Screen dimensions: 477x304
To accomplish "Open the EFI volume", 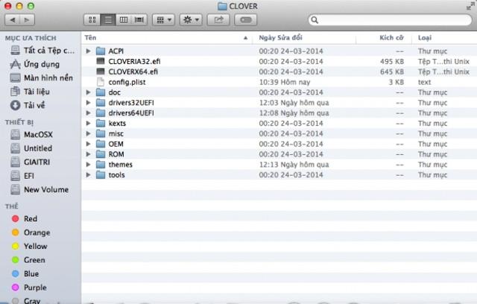I will click(22, 176).
